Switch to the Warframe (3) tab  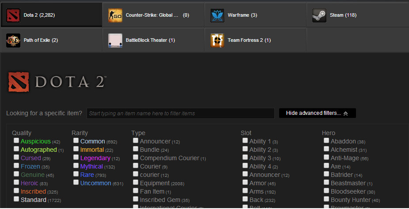[255, 15]
